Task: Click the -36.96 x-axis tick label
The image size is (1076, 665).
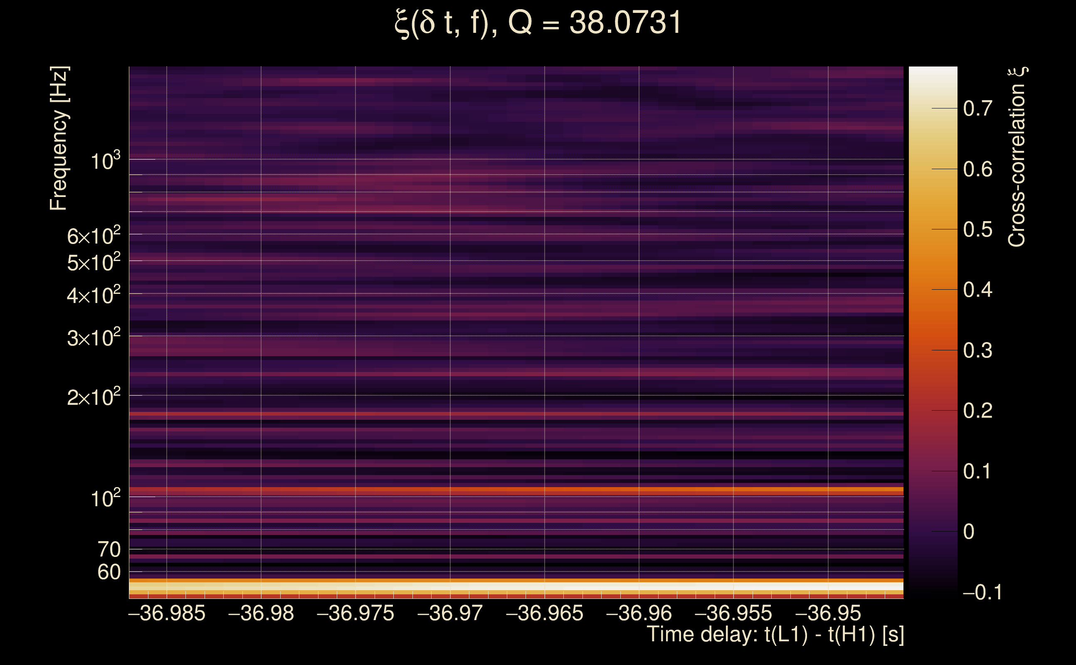Action: click(639, 613)
